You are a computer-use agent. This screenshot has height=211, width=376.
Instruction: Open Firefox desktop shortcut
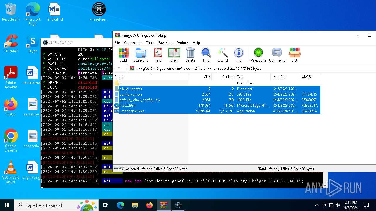pos(11,107)
